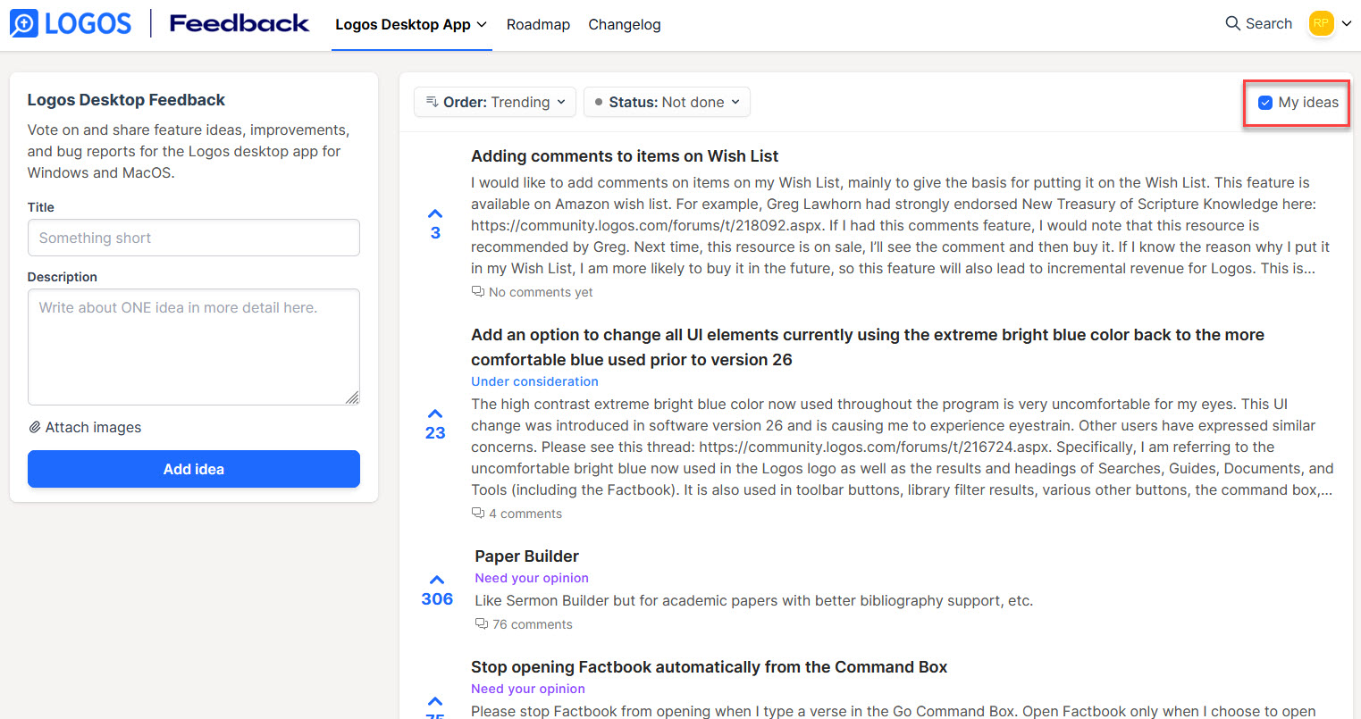Upvote the Stop opening Factbook idea

click(x=435, y=702)
